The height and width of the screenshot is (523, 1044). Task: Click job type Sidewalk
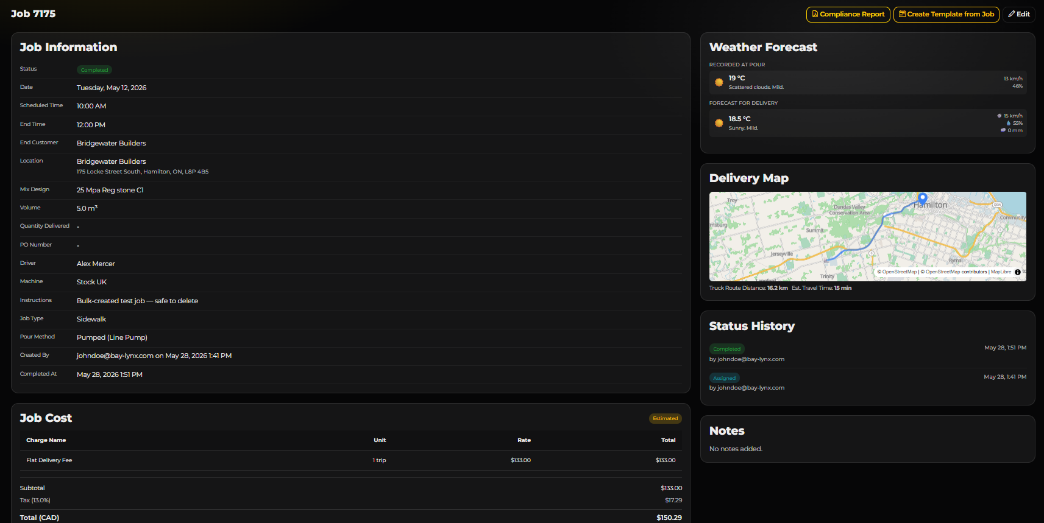(91, 319)
